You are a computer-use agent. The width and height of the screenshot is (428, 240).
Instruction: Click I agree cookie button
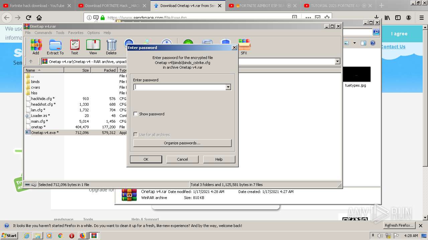(399, 34)
